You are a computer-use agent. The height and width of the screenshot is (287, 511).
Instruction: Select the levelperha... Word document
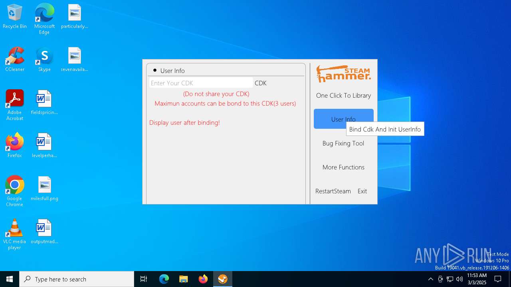click(44, 146)
